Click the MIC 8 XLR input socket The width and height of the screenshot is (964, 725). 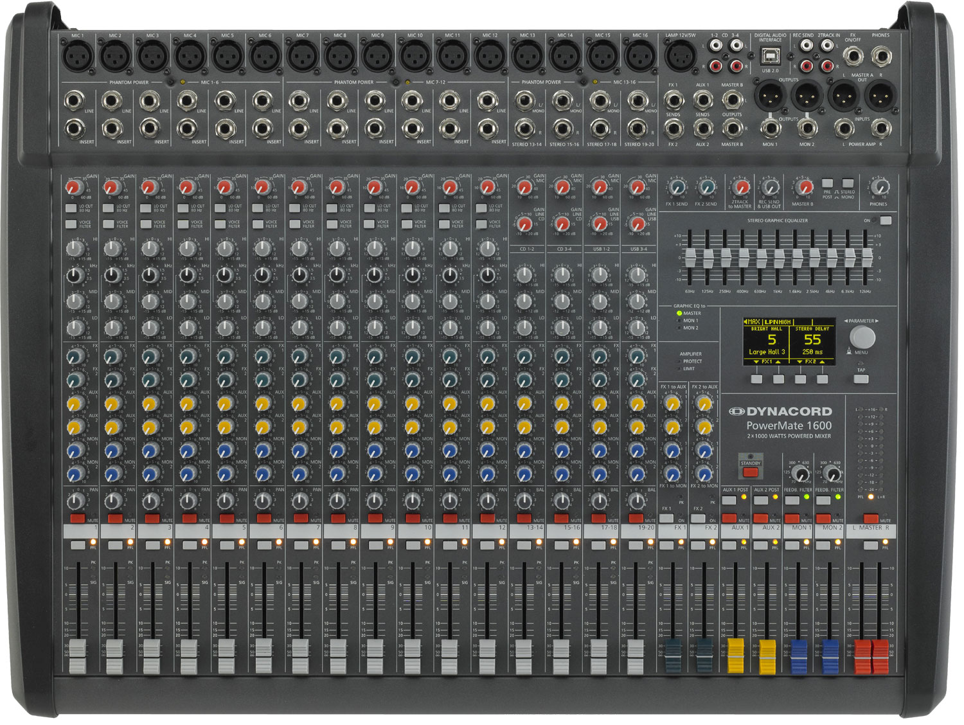[x=340, y=57]
